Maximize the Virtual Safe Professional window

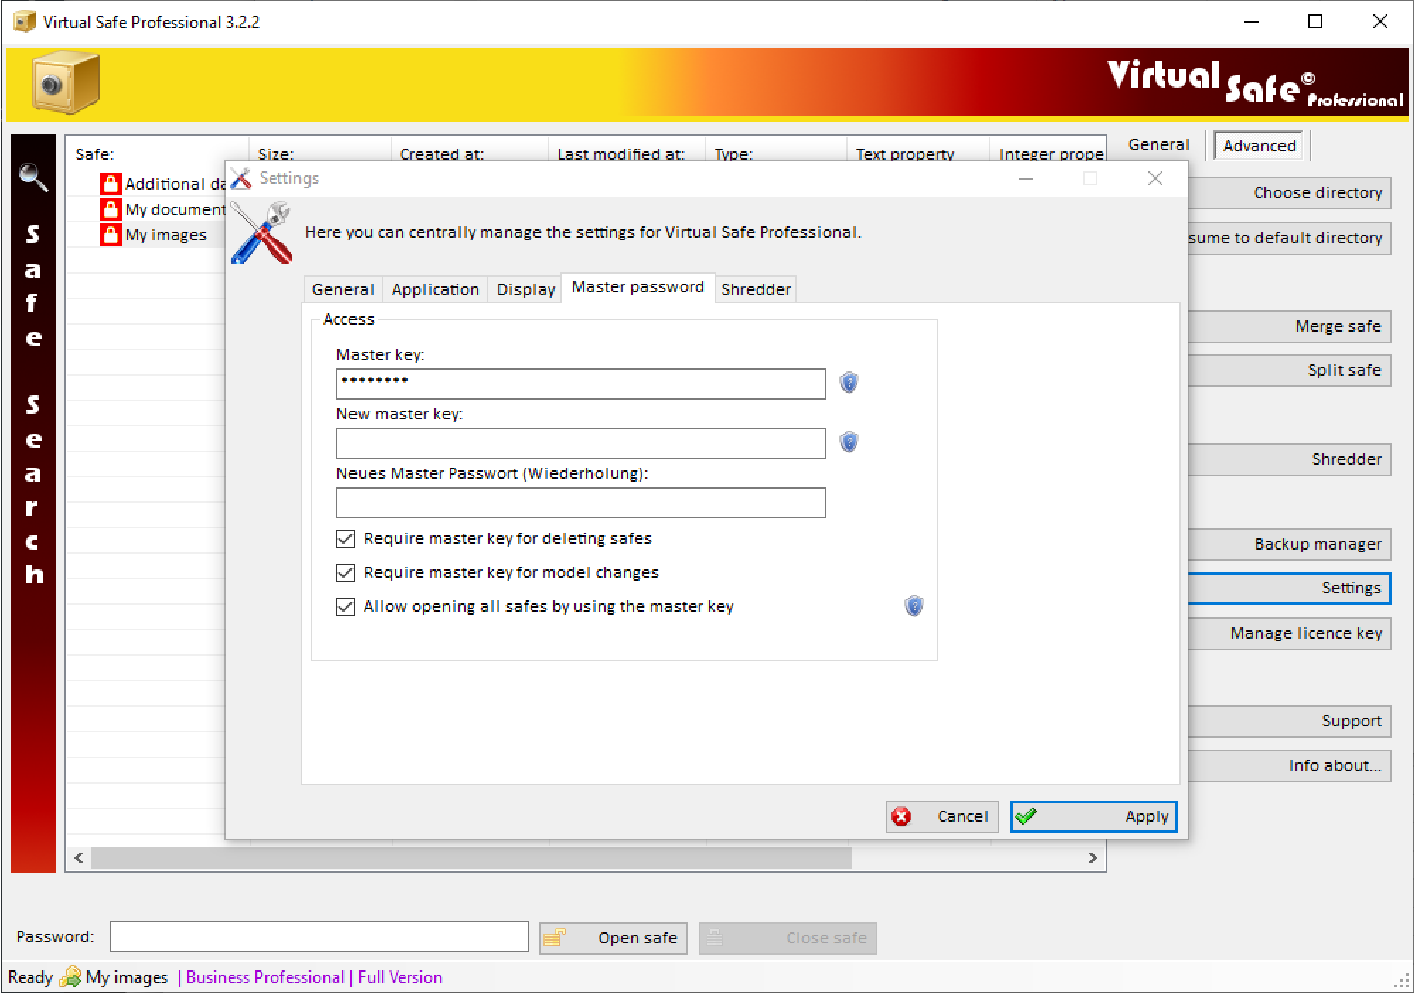[1315, 22]
